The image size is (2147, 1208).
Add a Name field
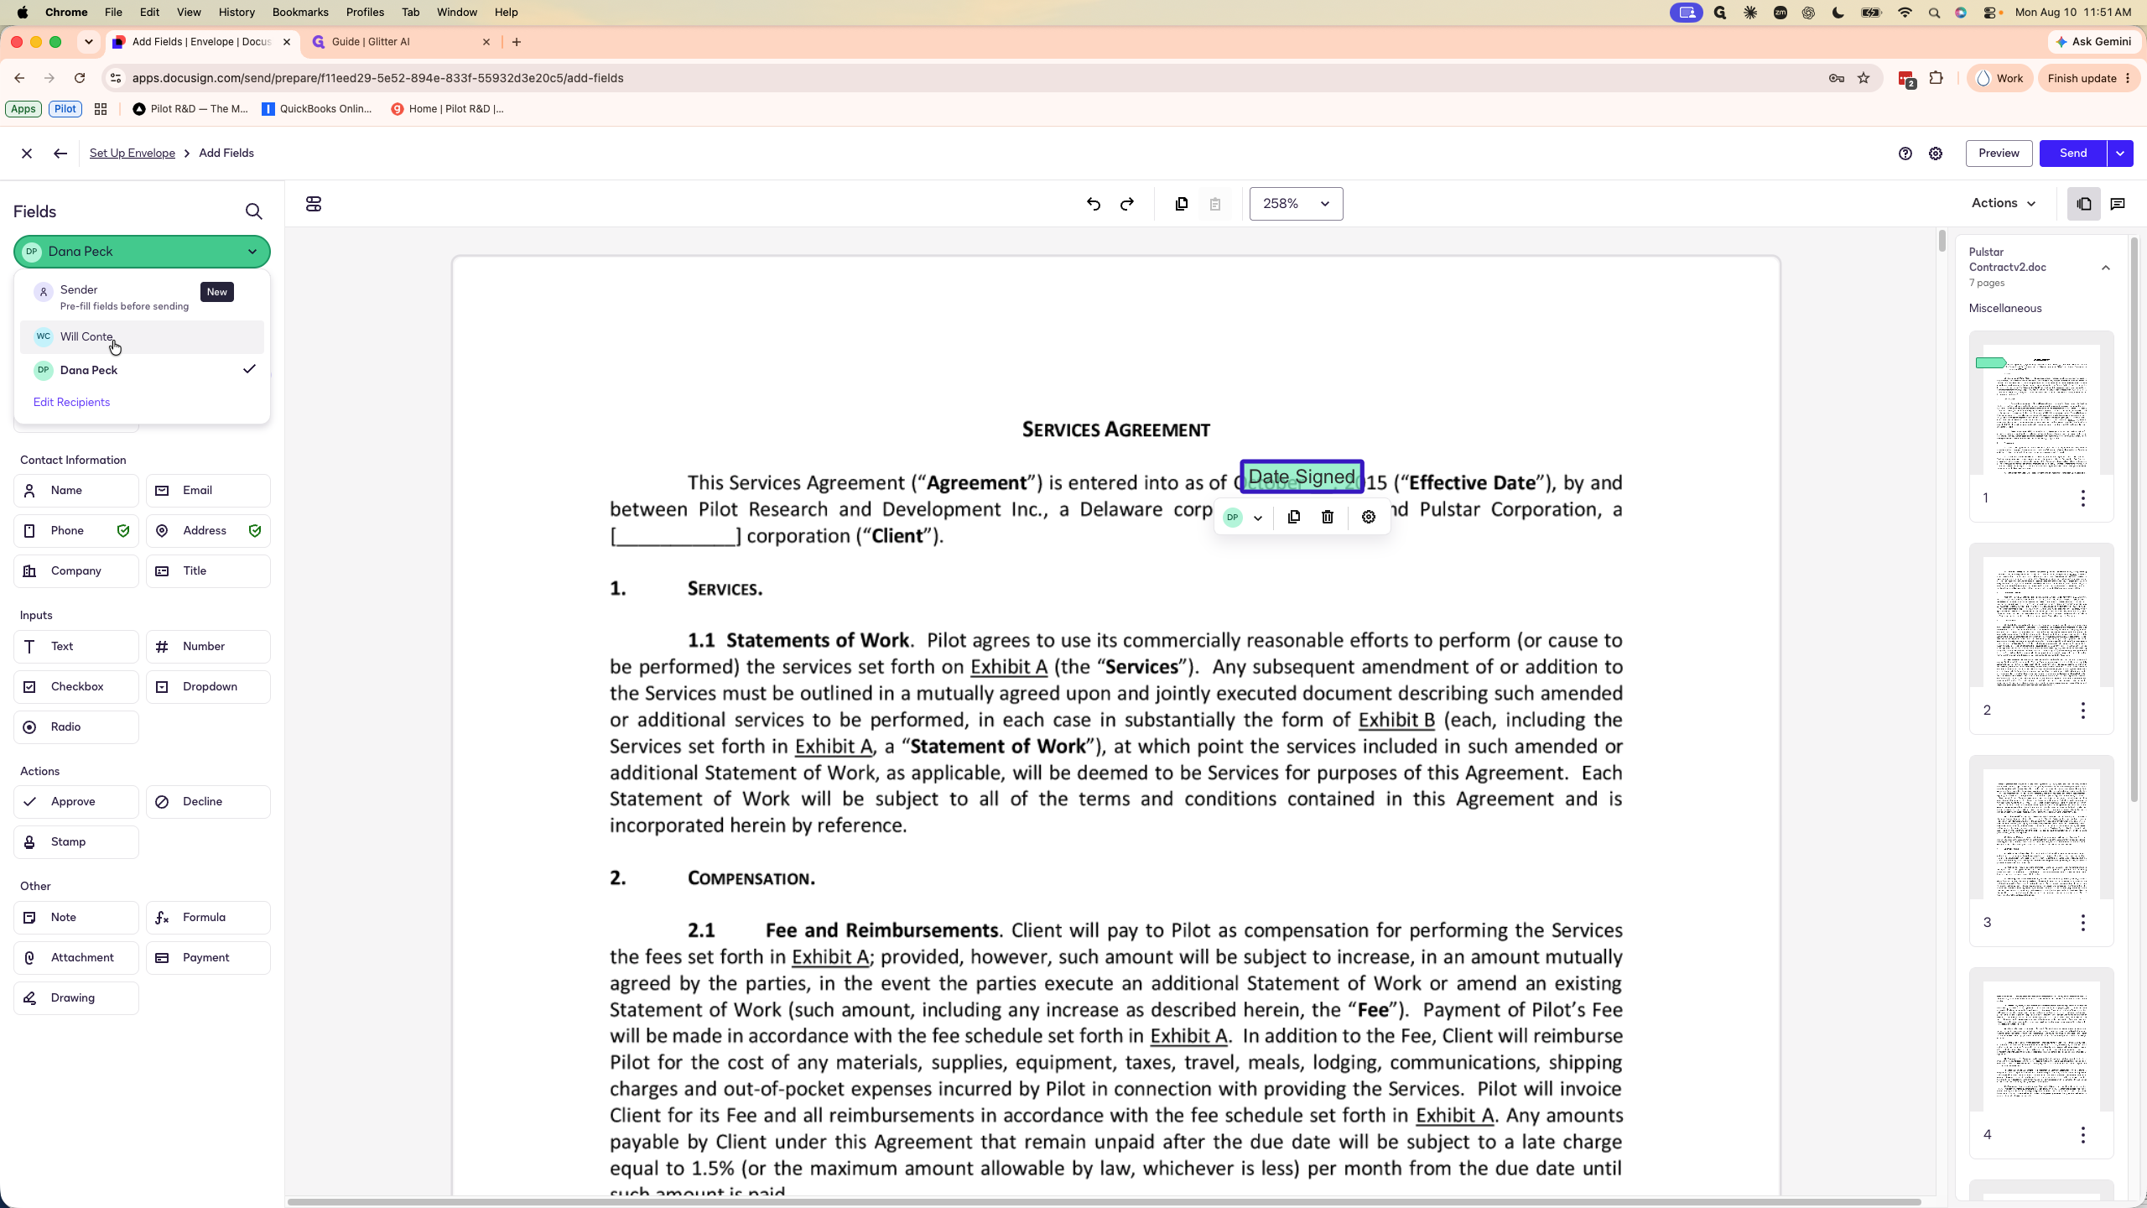[76, 491]
